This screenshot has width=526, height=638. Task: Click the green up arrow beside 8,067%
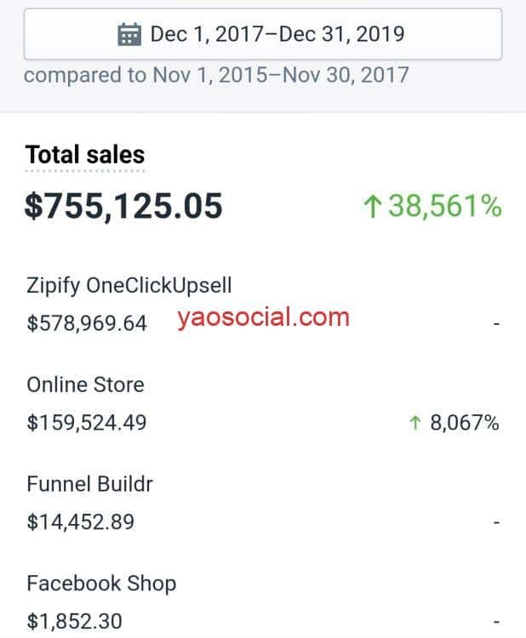click(x=415, y=422)
